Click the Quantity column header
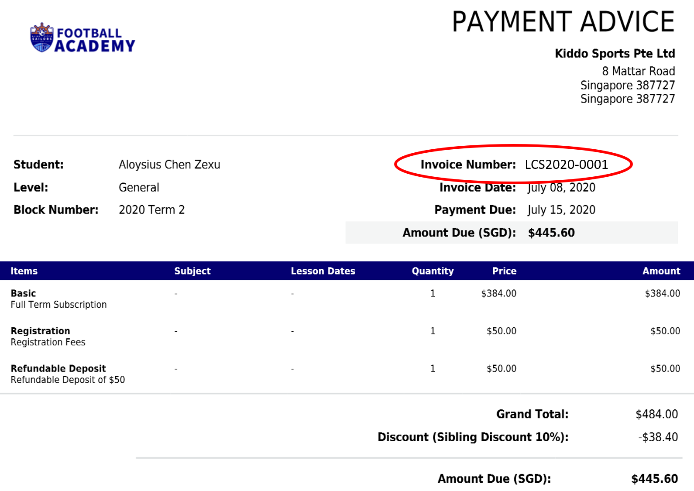 click(x=433, y=271)
